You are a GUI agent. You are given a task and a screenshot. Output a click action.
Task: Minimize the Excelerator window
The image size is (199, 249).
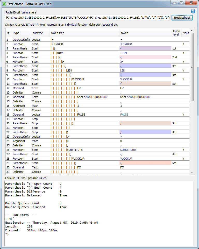pos(174,3)
